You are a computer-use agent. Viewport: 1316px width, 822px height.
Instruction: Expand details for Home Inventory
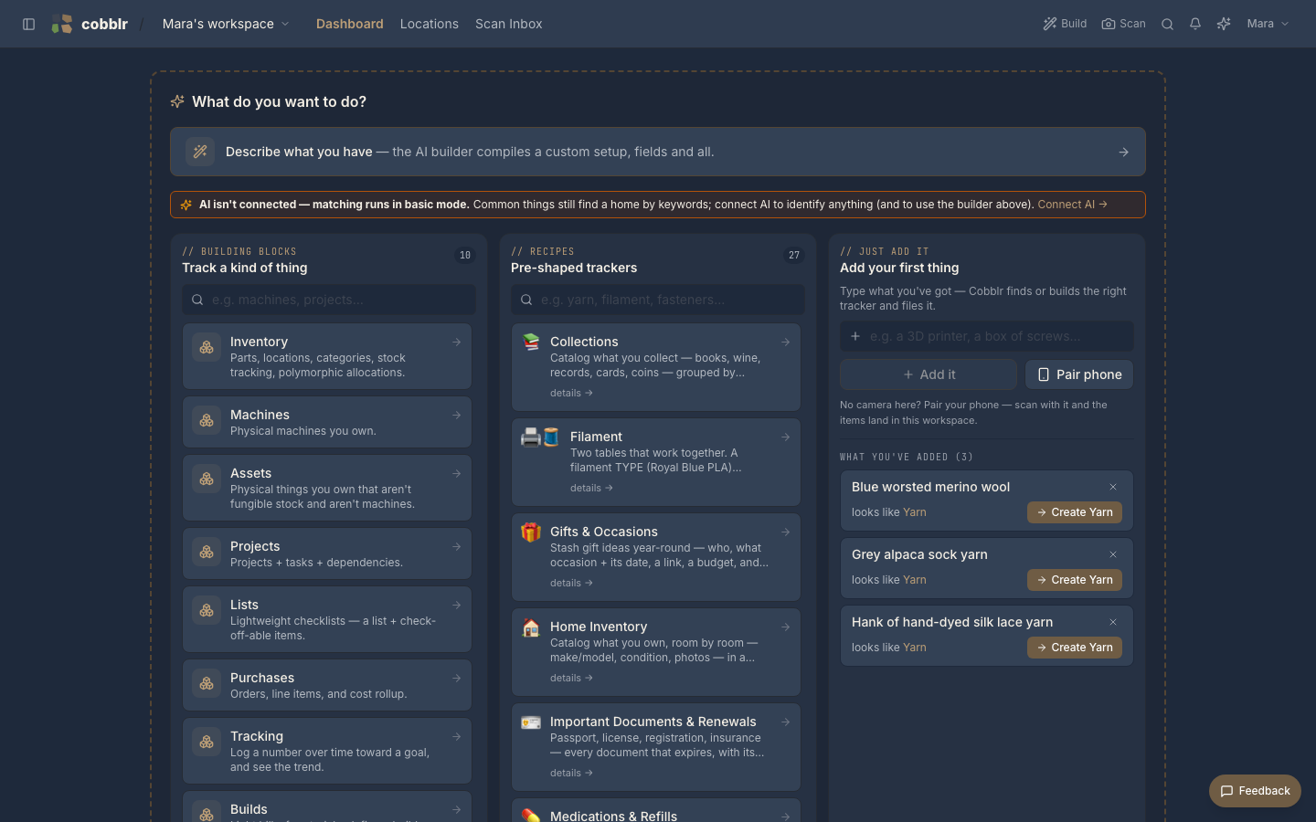[x=571, y=678]
